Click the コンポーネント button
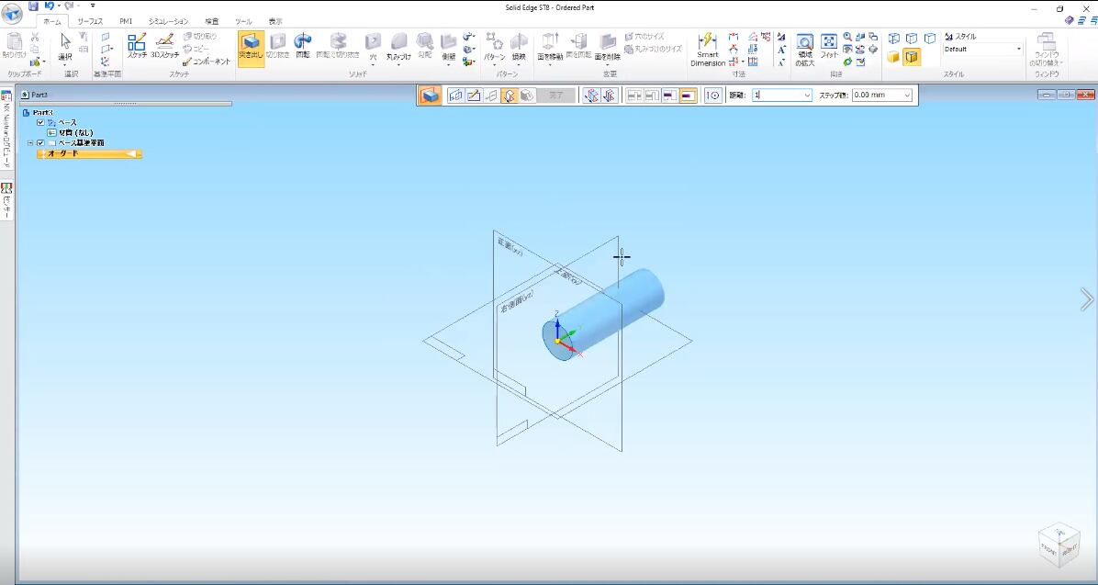 (207, 62)
